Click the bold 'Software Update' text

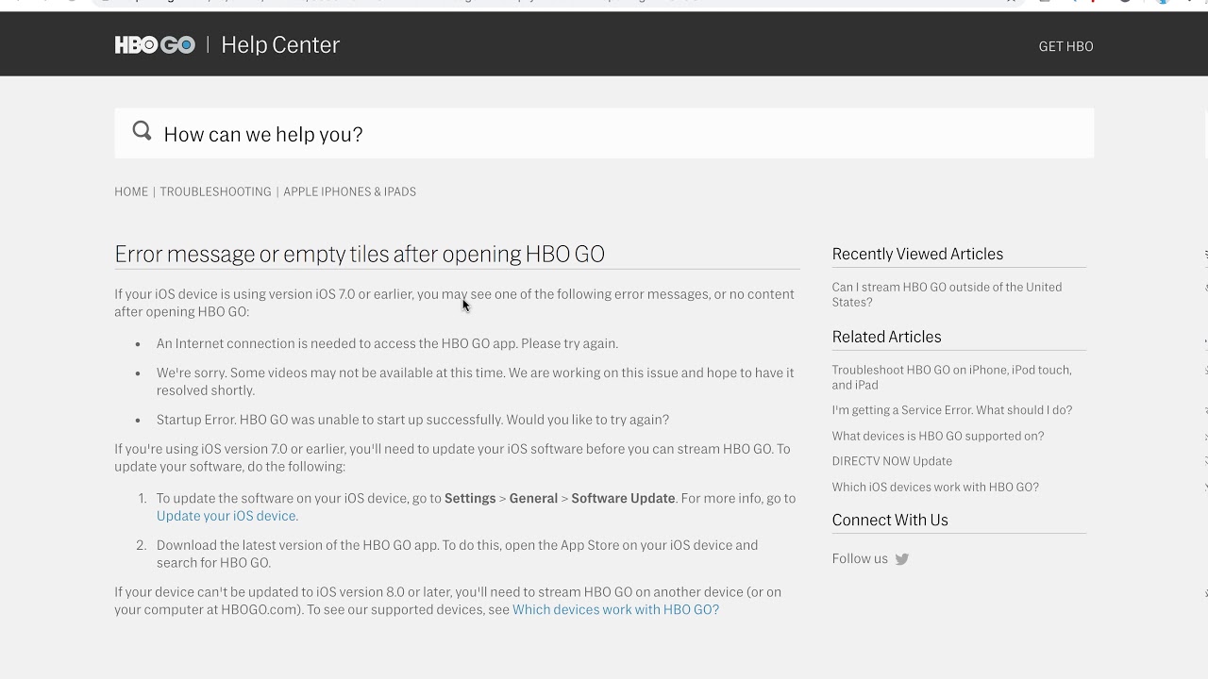click(x=623, y=498)
